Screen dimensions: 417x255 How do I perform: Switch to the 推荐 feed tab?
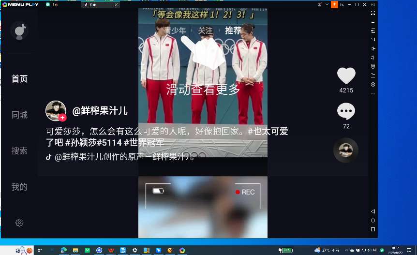[233, 30]
